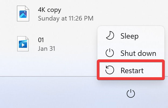
Task: Open the 4K copy image file icon
Action: (x=23, y=13)
